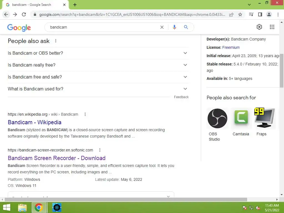Click the Camtasia thumbnail
284x213 pixels.
[241, 118]
